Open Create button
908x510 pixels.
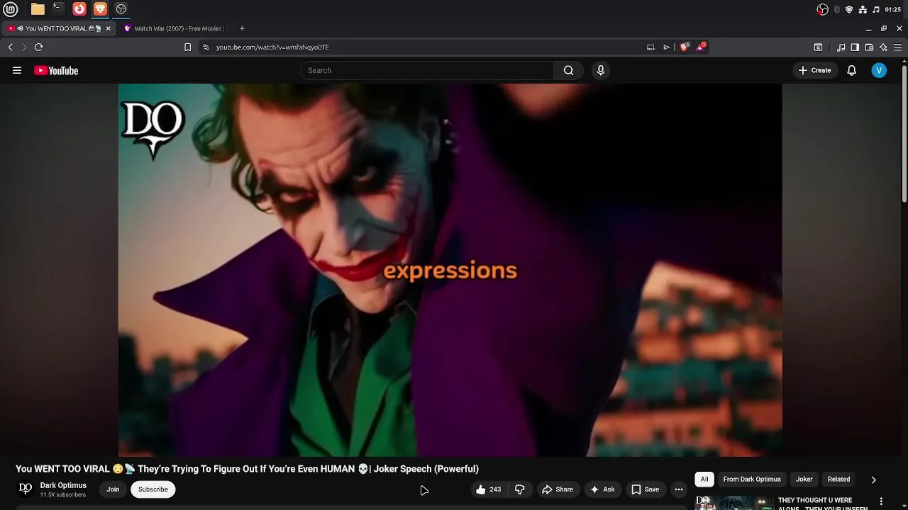(x=814, y=70)
